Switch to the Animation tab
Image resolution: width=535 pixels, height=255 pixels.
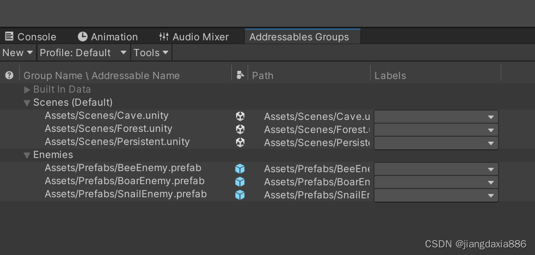click(x=108, y=37)
